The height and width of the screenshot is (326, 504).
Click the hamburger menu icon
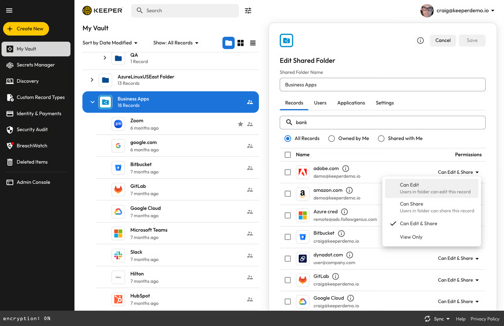coord(9,11)
